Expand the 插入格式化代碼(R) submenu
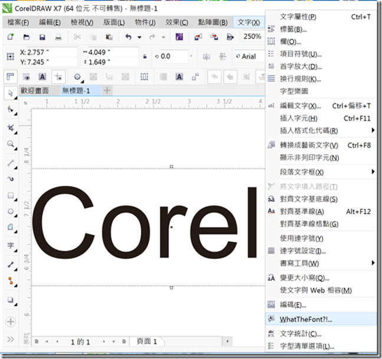 pyautogui.click(x=373, y=130)
